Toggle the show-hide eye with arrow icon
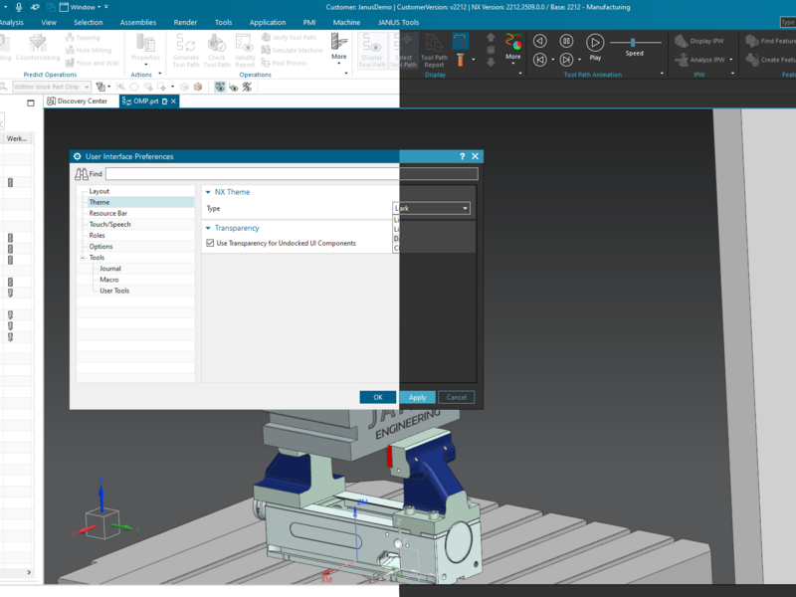796x597 pixels. (234, 87)
